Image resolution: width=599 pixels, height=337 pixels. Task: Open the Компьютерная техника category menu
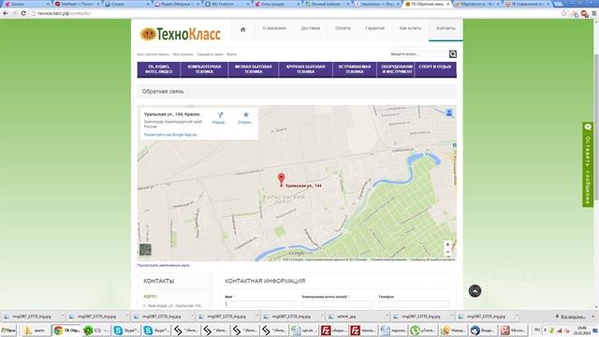click(204, 69)
